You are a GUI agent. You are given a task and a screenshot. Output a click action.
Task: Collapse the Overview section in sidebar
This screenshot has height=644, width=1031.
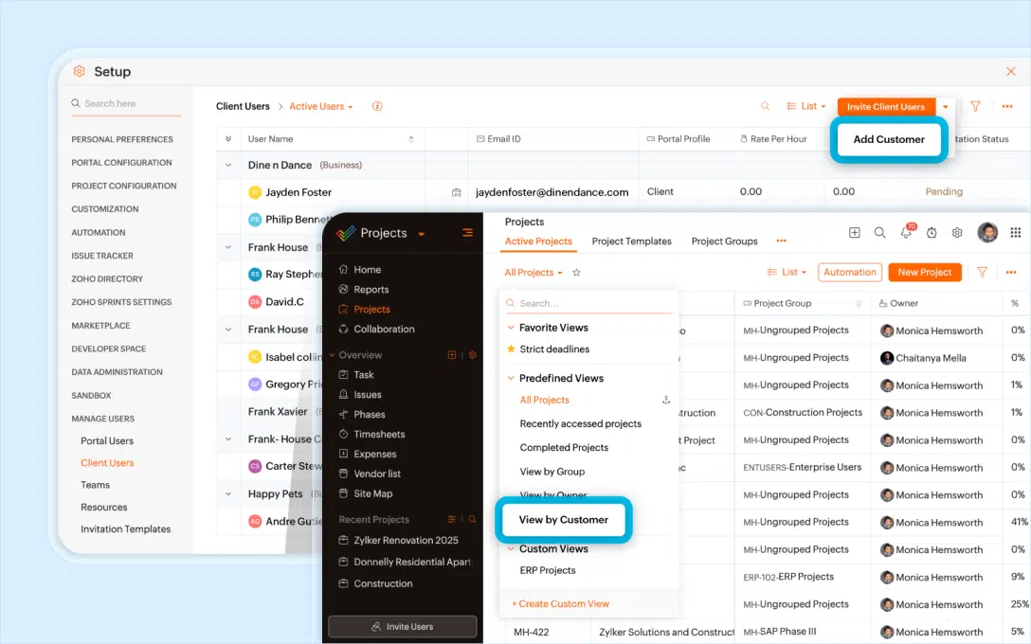[x=332, y=355]
